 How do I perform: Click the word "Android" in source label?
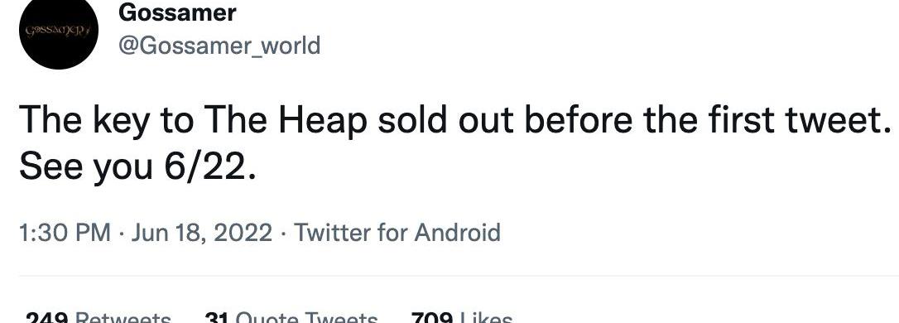point(458,233)
